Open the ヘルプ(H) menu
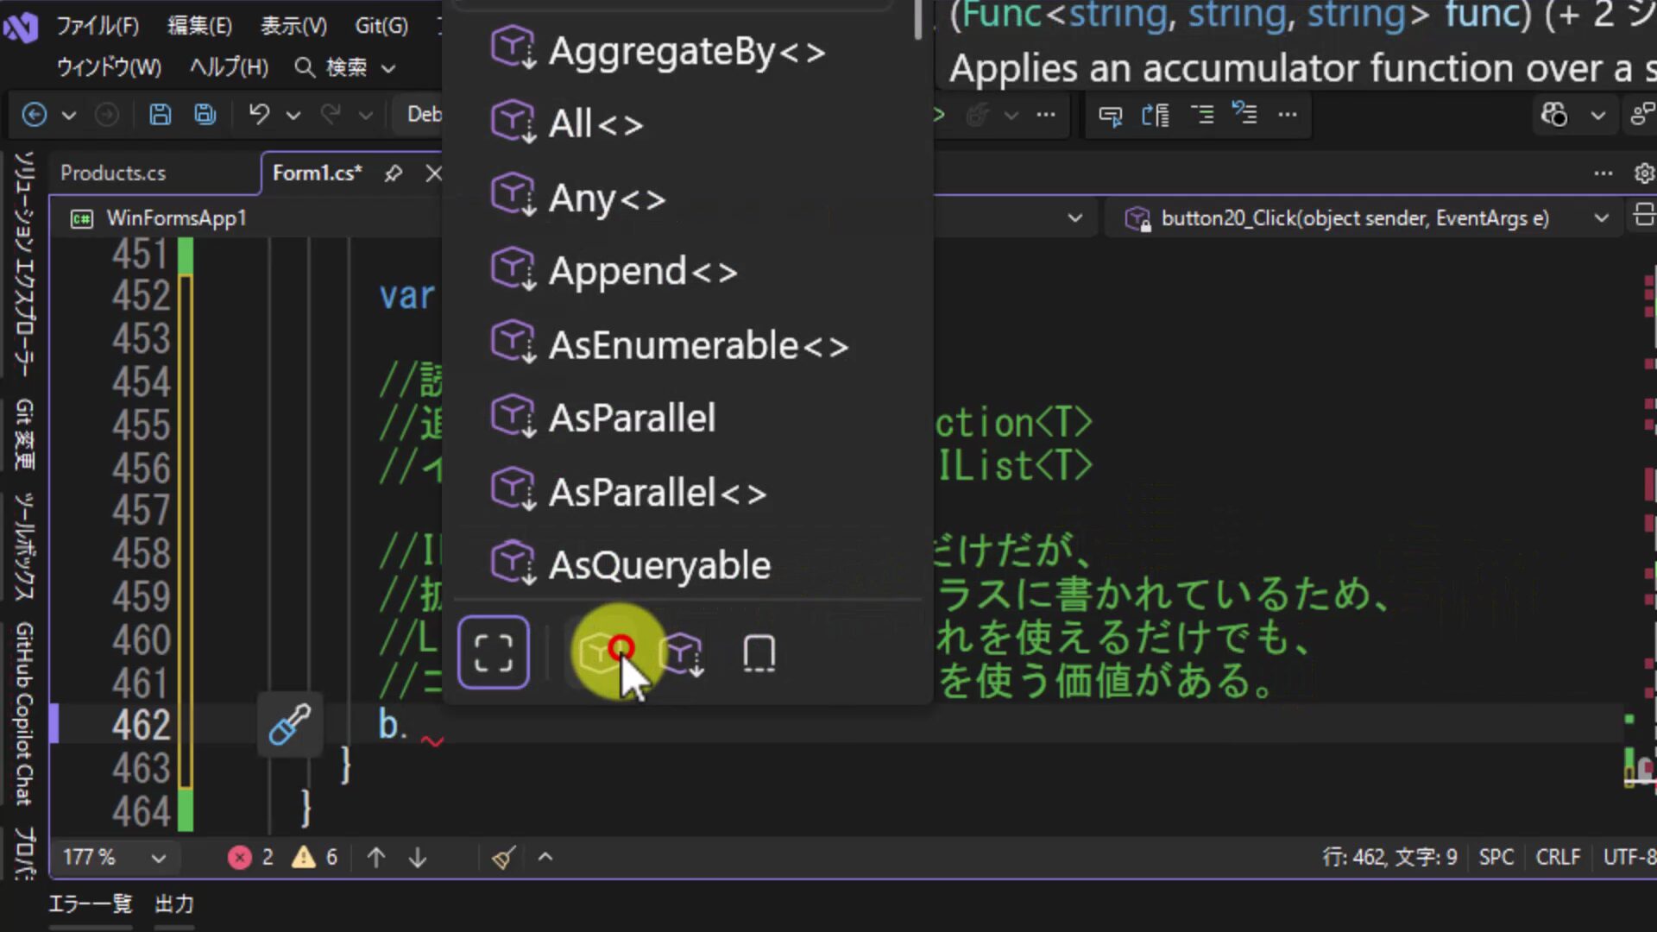The height and width of the screenshot is (932, 1657). (x=229, y=67)
